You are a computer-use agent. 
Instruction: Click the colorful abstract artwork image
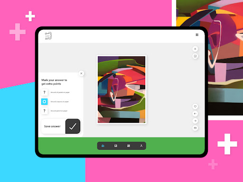[x=121, y=90]
